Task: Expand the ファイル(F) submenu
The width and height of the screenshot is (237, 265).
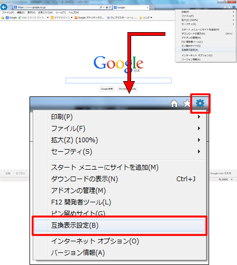Action: point(68,129)
